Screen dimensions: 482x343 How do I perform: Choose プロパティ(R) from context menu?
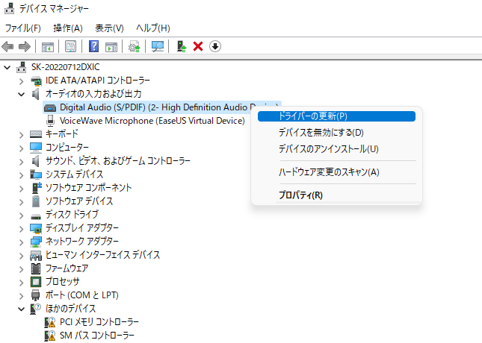pos(336,195)
